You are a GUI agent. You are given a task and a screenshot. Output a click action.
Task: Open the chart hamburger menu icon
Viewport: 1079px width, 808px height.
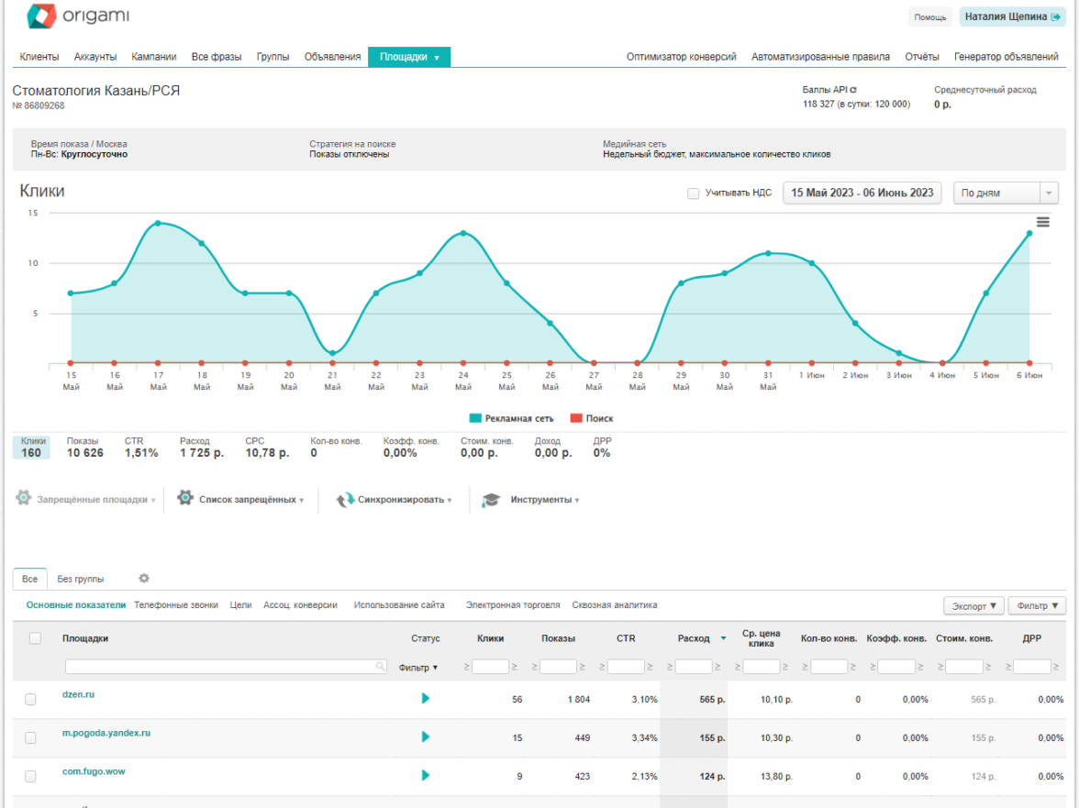point(1042,222)
